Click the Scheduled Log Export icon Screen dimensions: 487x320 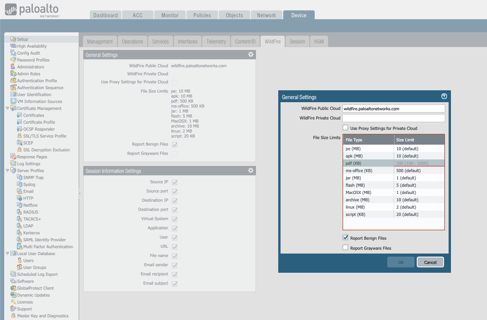click(13, 274)
